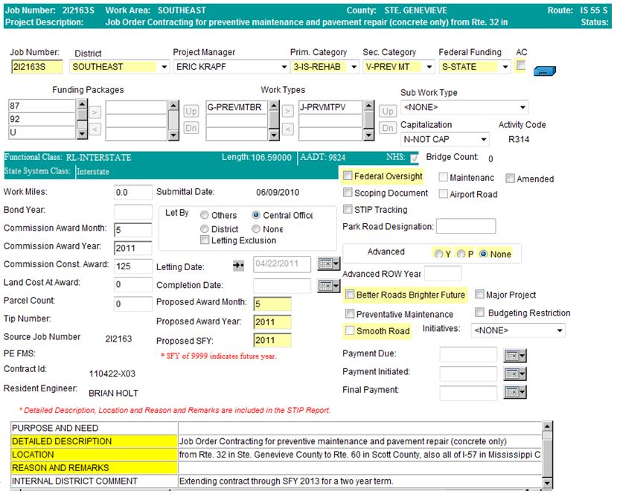617x500 pixels.
Task: Check the Airport Road option
Action: [x=443, y=193]
